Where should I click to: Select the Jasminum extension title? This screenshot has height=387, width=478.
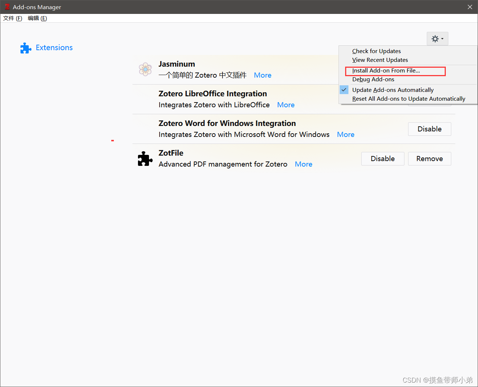pyautogui.click(x=177, y=64)
